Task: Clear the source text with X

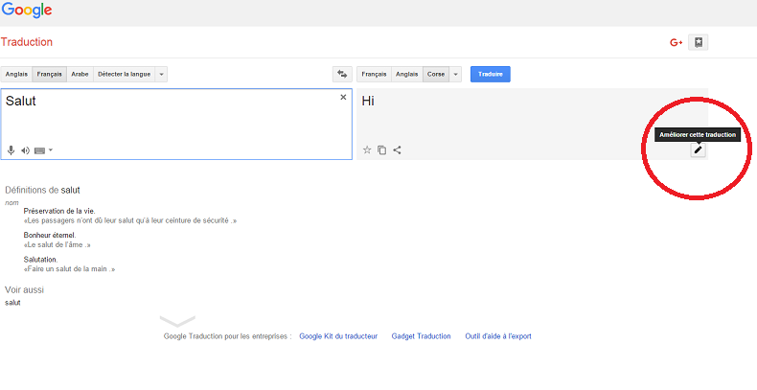Action: [x=343, y=97]
